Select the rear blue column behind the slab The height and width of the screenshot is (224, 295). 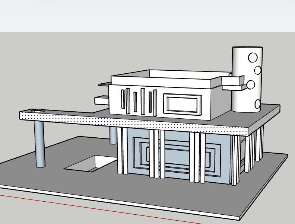coord(113,135)
